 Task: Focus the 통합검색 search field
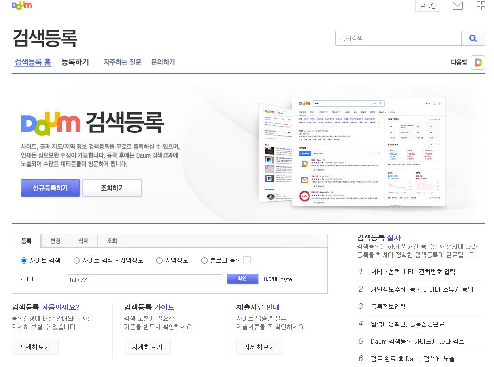tap(398, 38)
